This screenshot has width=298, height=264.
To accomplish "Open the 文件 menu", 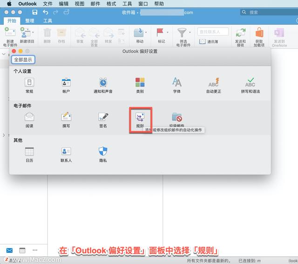I will point(47,4).
